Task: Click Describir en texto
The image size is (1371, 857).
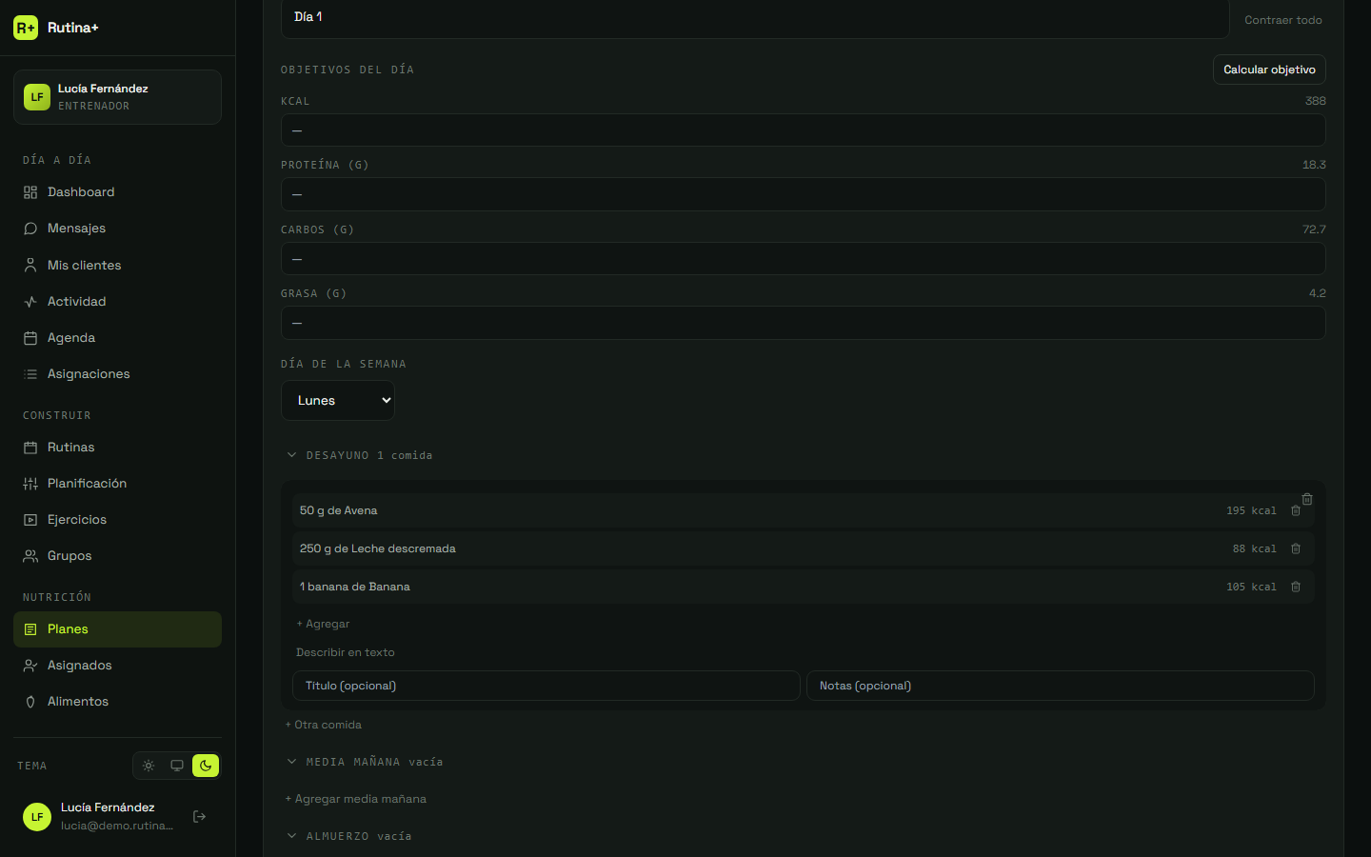Action: [345, 652]
